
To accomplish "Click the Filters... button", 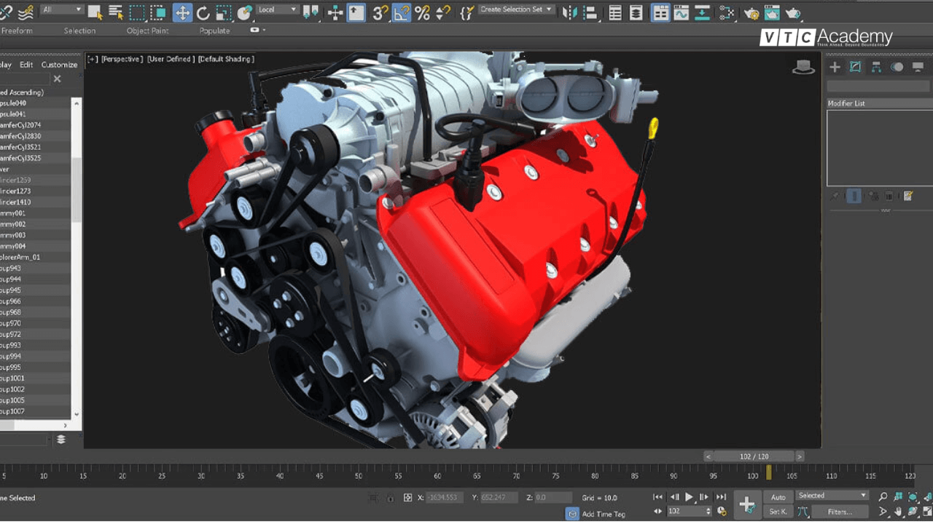I will pos(840,512).
